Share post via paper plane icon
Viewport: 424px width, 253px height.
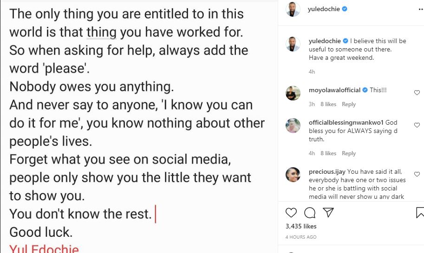328,213
